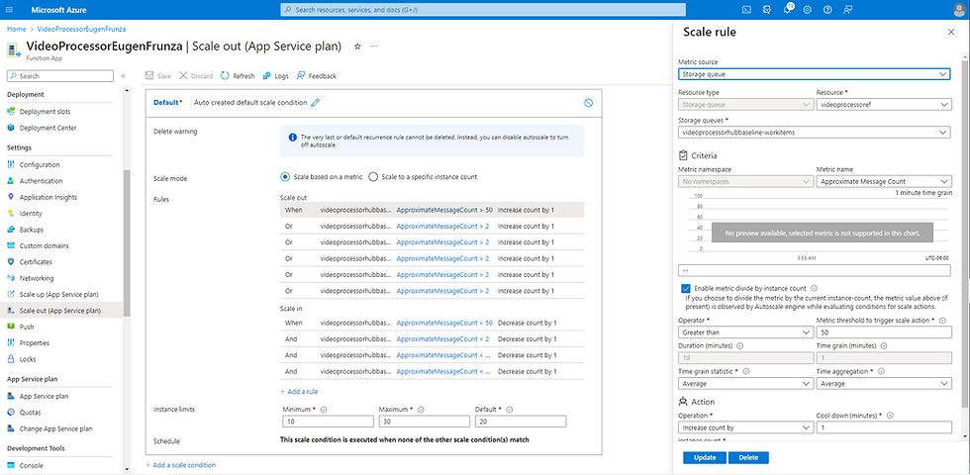Image resolution: width=970 pixels, height=475 pixels.
Task: Show info tooltip for Maximum instance limit
Action: (x=422, y=410)
